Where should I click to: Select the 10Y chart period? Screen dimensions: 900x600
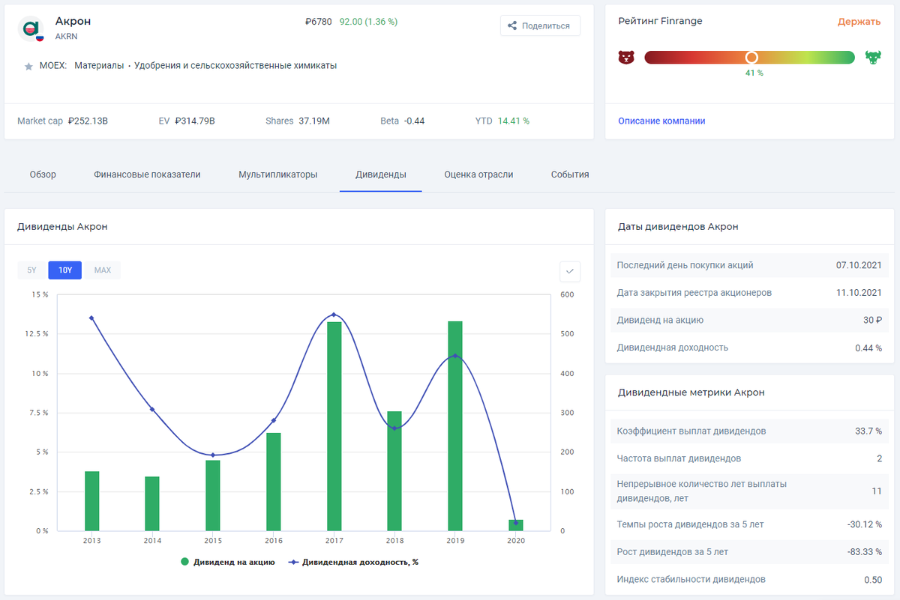tap(65, 270)
